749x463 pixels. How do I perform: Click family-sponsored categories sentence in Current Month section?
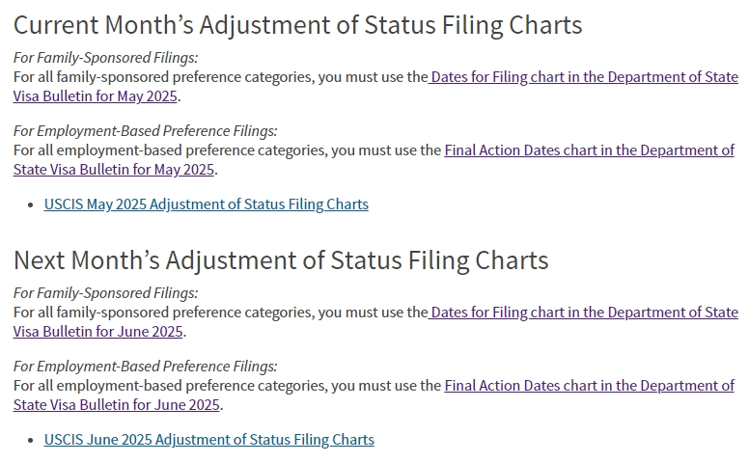220,77
